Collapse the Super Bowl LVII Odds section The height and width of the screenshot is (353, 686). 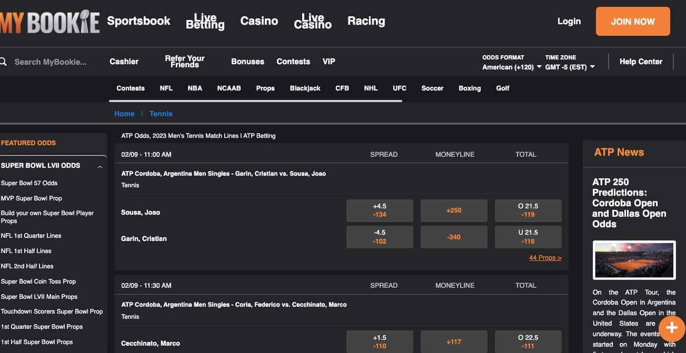[100, 166]
